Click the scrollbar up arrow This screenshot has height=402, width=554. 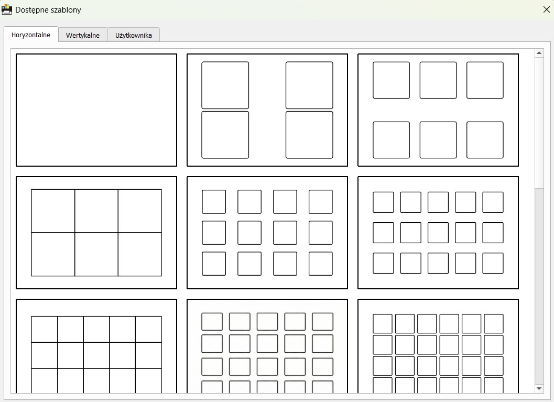[539, 53]
